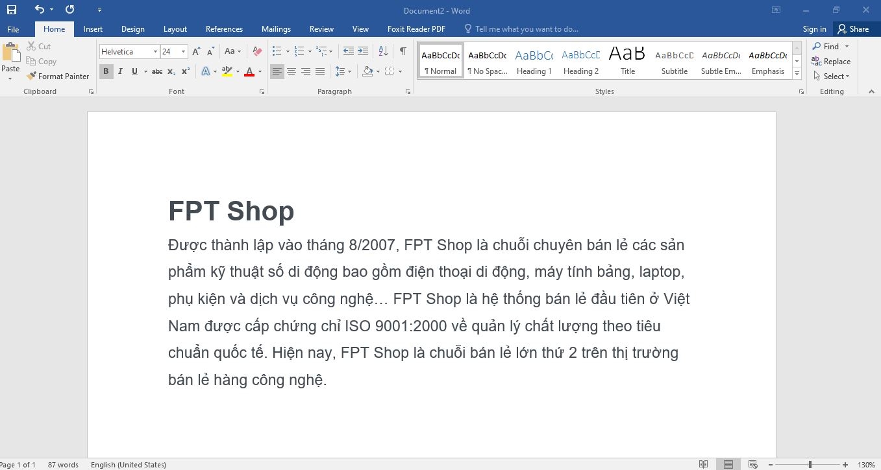Expand the Line Spacing options
Viewport: 881px width, 470px height.
point(349,71)
